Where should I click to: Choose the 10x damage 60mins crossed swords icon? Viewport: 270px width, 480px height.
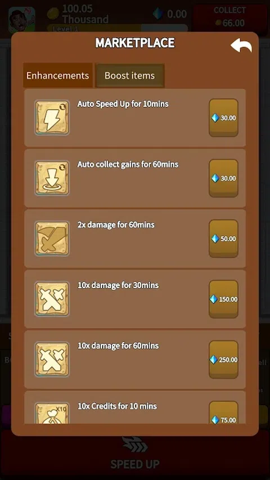52,360
